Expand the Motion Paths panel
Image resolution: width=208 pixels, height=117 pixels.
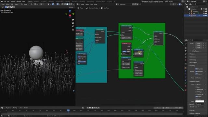click(193, 63)
